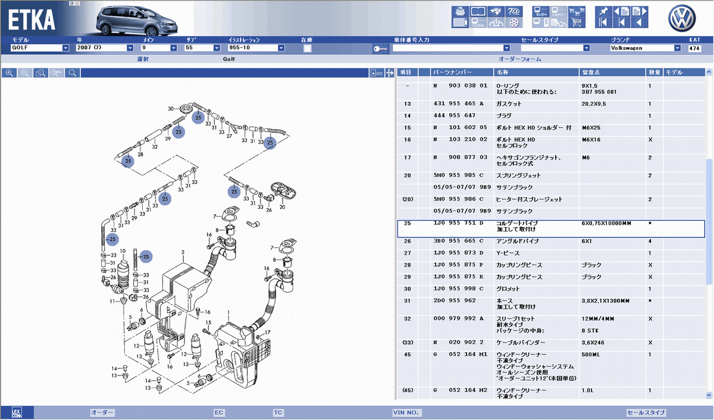Toggle the 在庫 stock checkbox
This screenshot has width=714, height=420.
click(x=308, y=48)
